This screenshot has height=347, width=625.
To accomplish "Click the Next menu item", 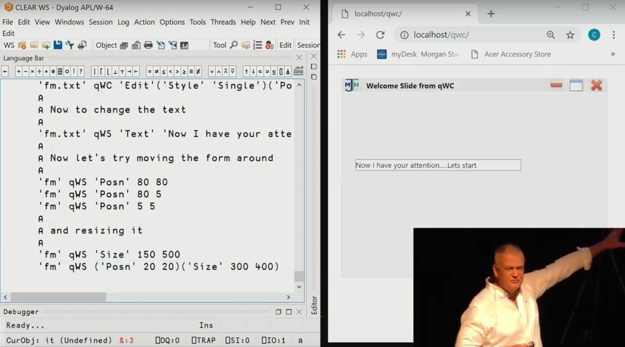I will coord(268,22).
